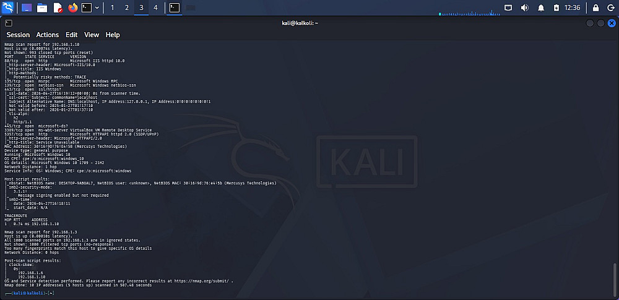
Task: Expand the terminal launcher dropdown arrow
Action: pos(97,7)
